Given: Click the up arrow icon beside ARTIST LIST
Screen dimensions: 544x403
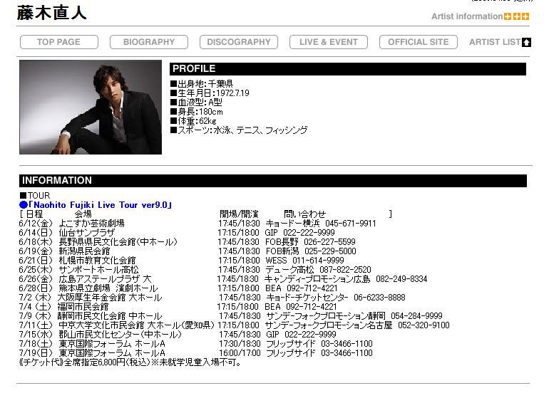Looking at the screenshot, I should [x=527, y=42].
